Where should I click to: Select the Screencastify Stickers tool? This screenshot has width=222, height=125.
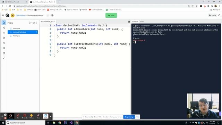32,116
